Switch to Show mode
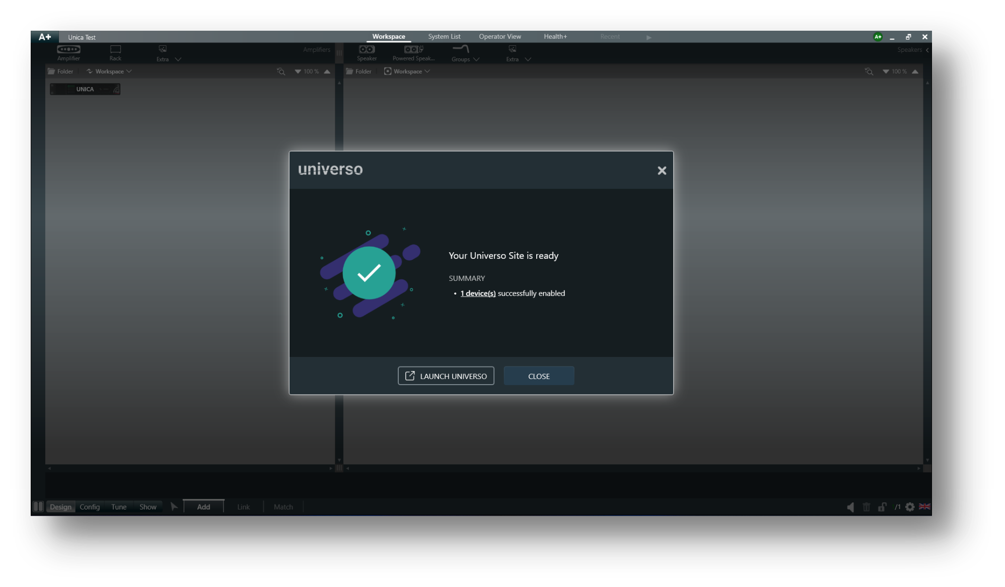Image resolution: width=1005 pixels, height=587 pixels. tap(148, 507)
